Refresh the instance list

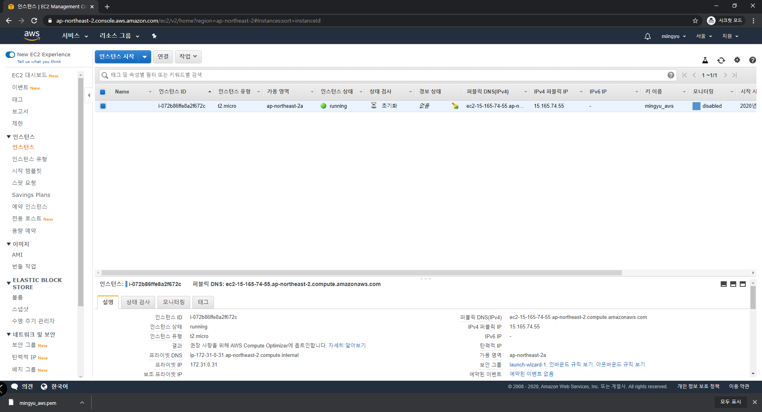coord(721,60)
